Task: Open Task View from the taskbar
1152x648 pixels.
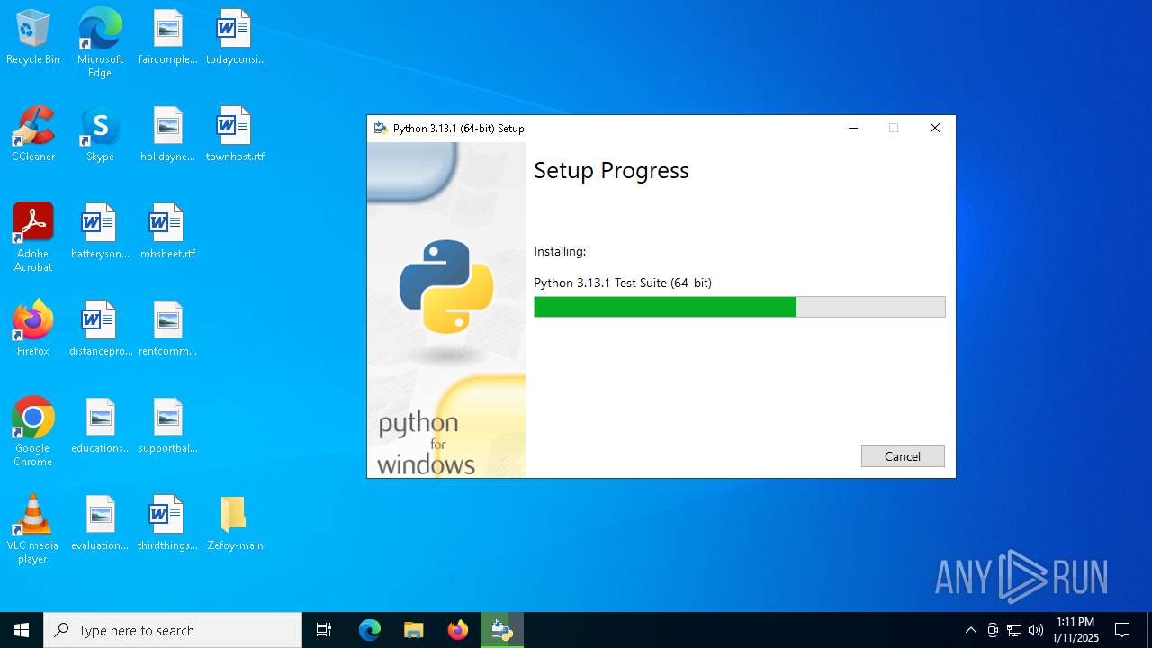Action: [324, 630]
